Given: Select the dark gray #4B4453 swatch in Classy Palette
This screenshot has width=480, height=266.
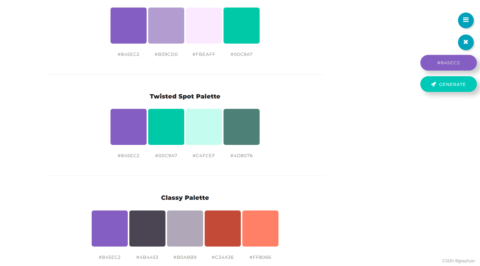Looking at the screenshot, I should tap(147, 228).
